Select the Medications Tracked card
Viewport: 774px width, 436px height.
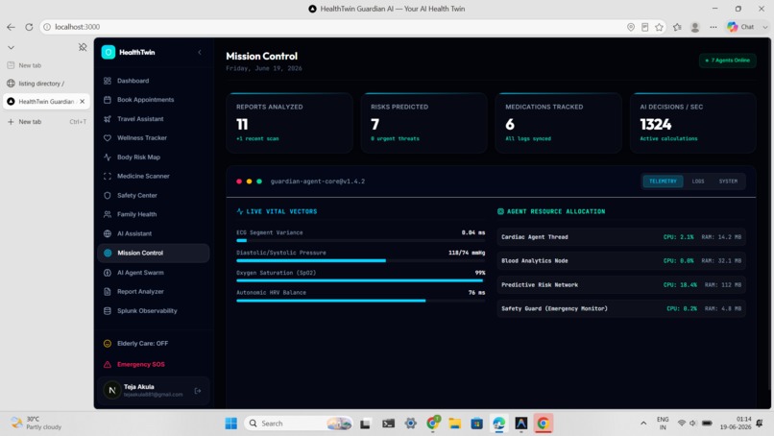[x=558, y=123]
